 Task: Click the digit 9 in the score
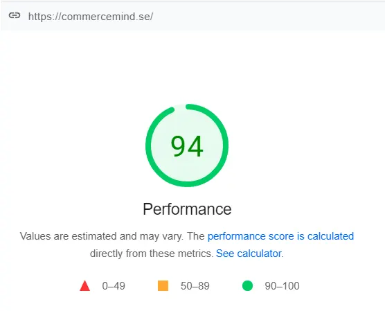[x=178, y=146]
